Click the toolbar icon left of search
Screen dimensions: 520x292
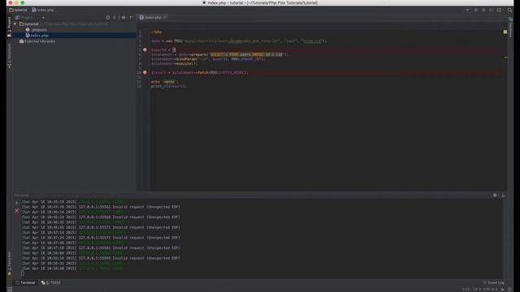[x=499, y=10]
